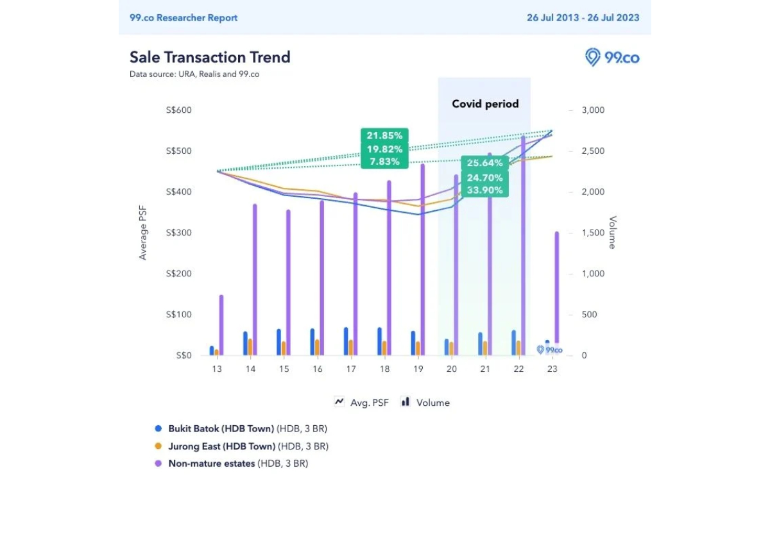This screenshot has height=545, width=770.
Task: Toggle the Bukit Batok blue legend dot
Action: point(158,428)
